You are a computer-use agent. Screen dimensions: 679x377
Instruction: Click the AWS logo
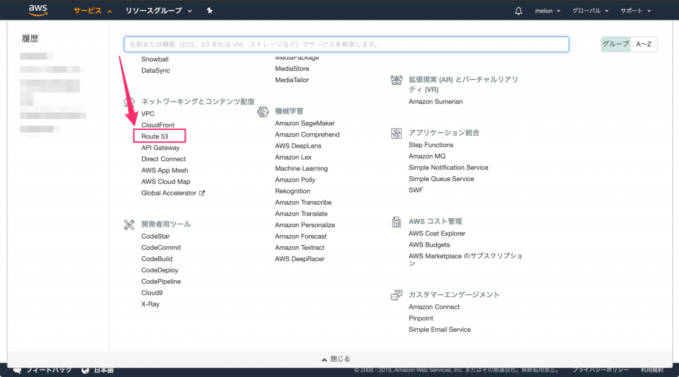click(x=38, y=11)
